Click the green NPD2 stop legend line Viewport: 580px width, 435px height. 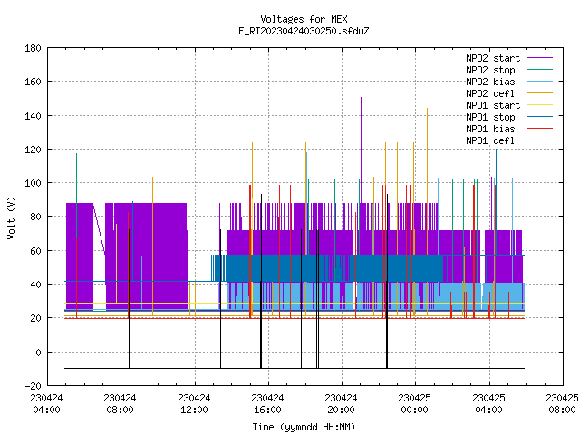[539, 70]
